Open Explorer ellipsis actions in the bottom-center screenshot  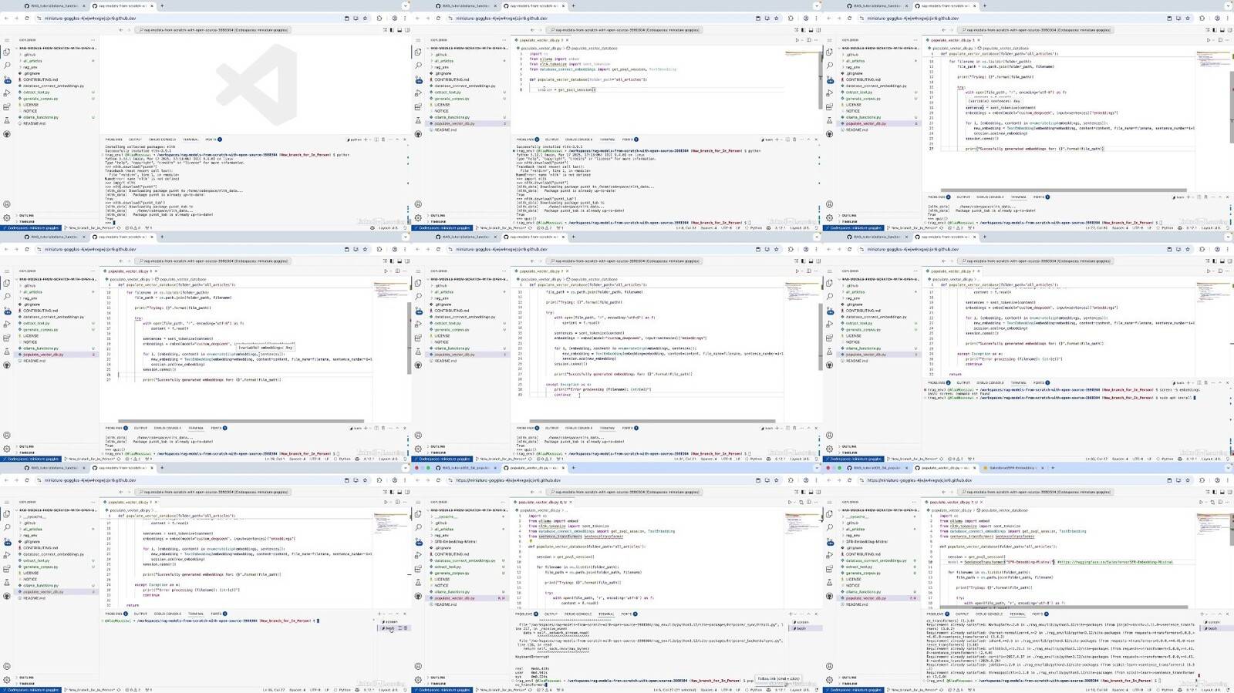(504, 502)
